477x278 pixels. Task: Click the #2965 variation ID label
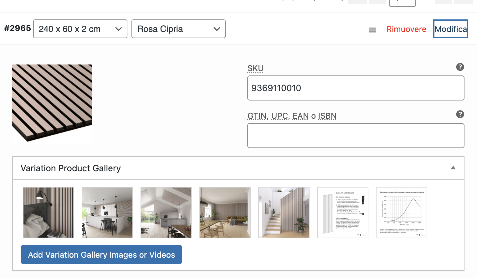(x=18, y=28)
